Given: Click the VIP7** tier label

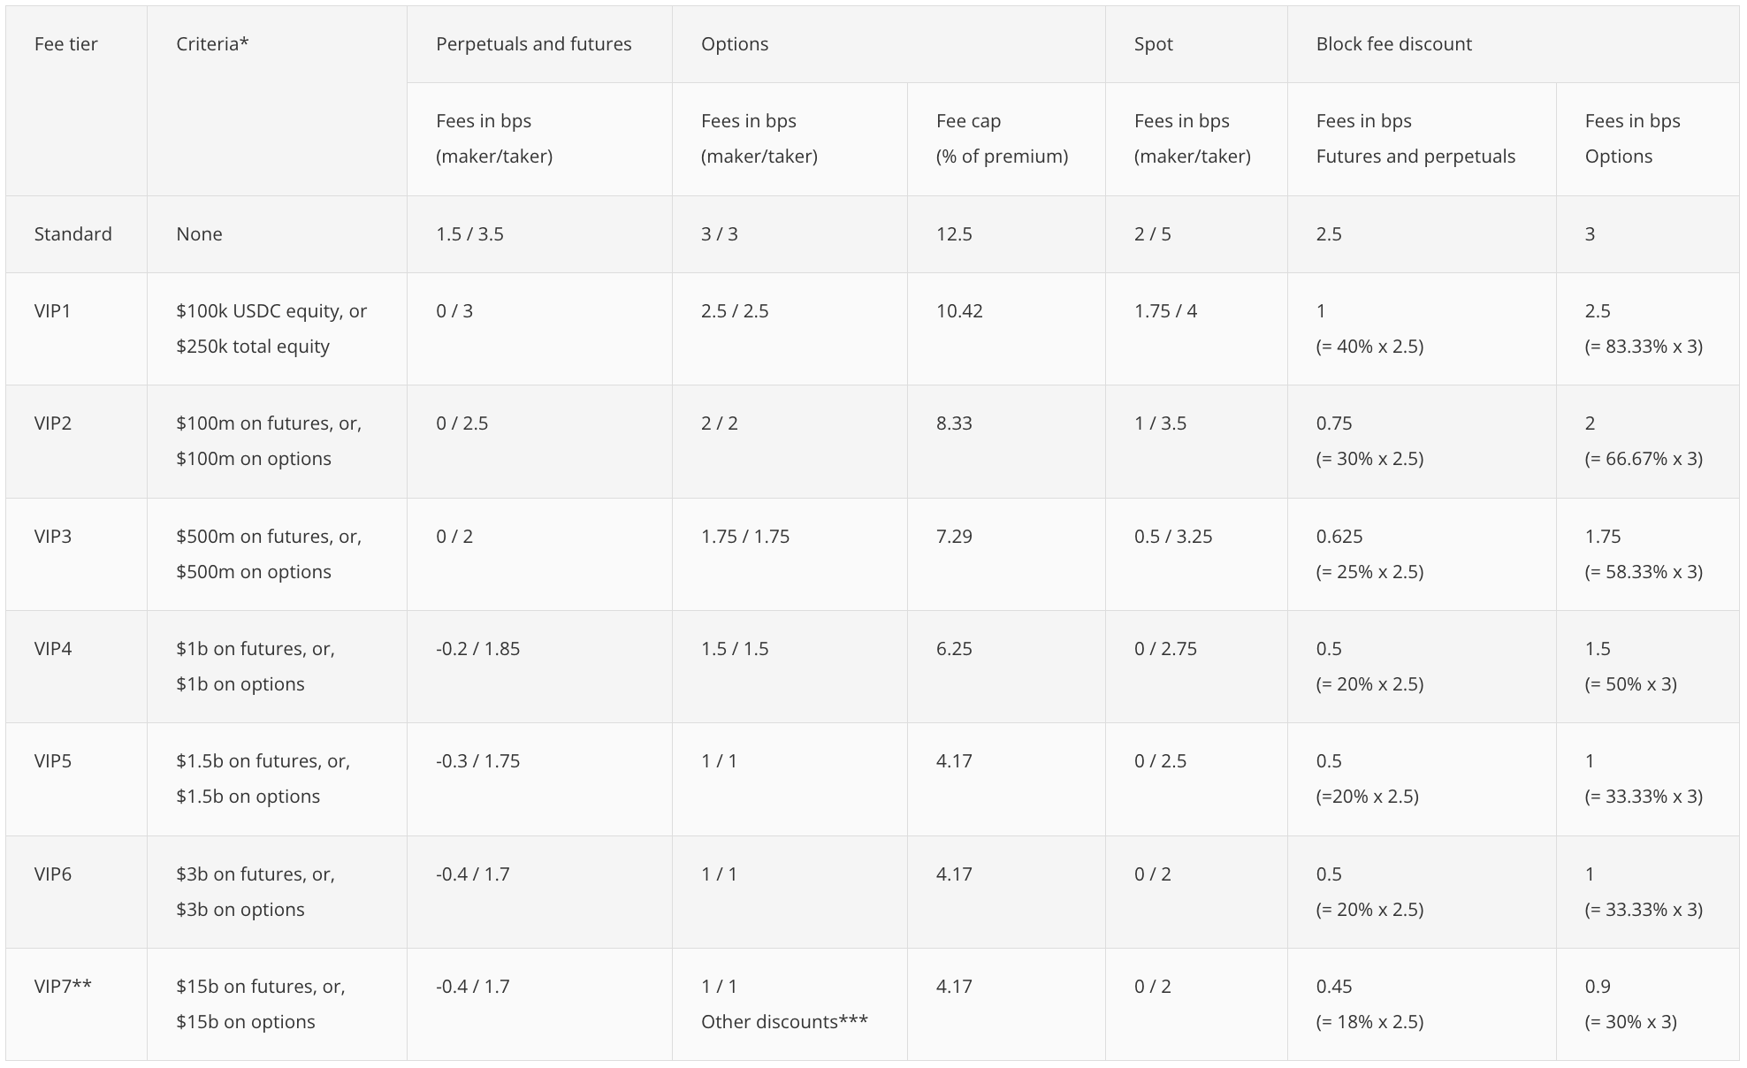Looking at the screenshot, I should coord(63,987).
